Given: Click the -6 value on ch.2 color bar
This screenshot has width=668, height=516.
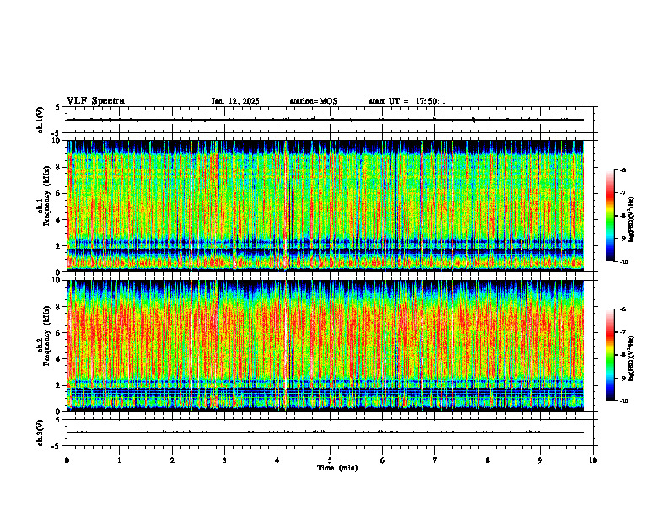Looking at the screenshot, I should tap(622, 309).
